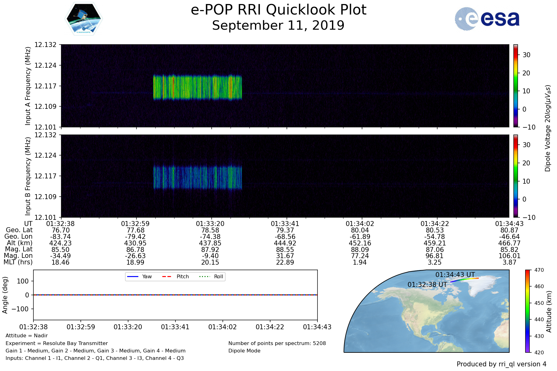
Task: Click the '01:32:38 UT' label on map
Action: 427,284
